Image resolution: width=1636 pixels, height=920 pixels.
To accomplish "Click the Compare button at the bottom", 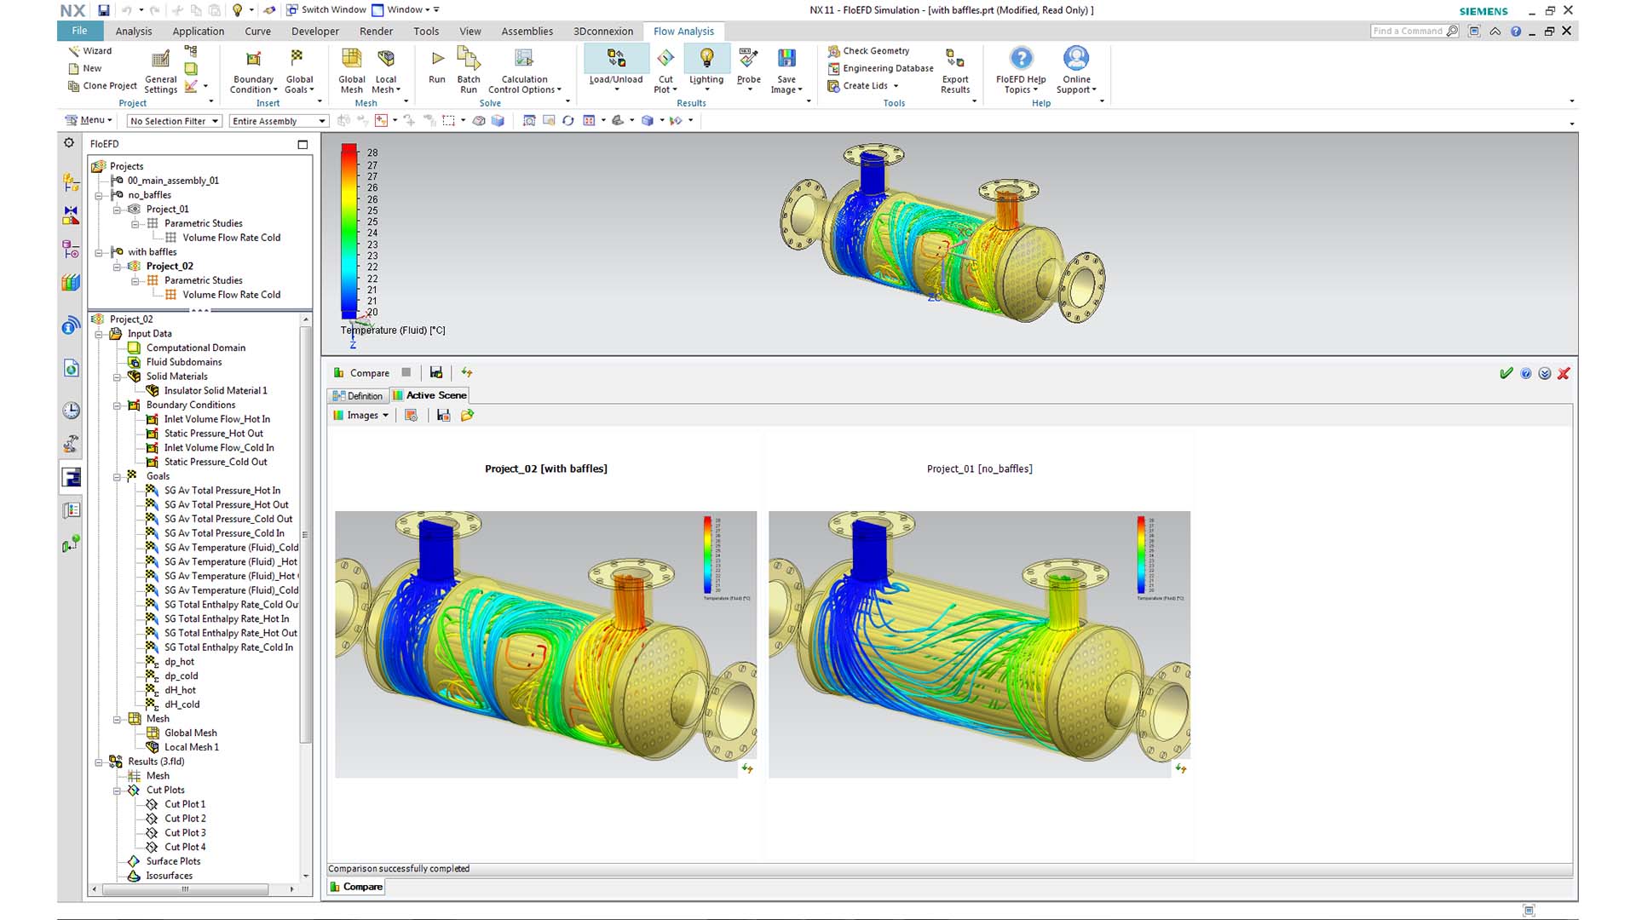I will [x=355, y=886].
